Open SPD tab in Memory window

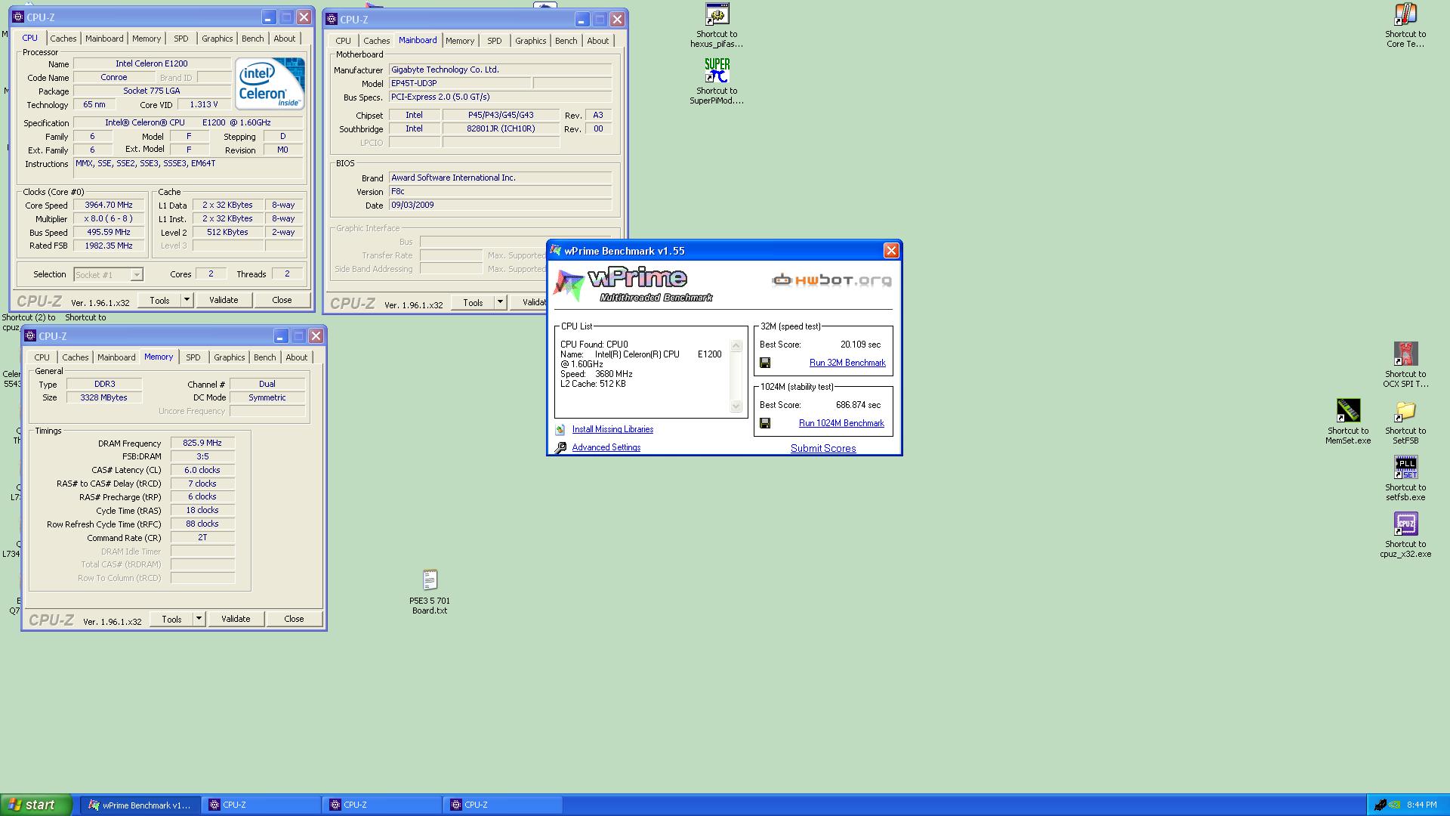[x=193, y=357]
